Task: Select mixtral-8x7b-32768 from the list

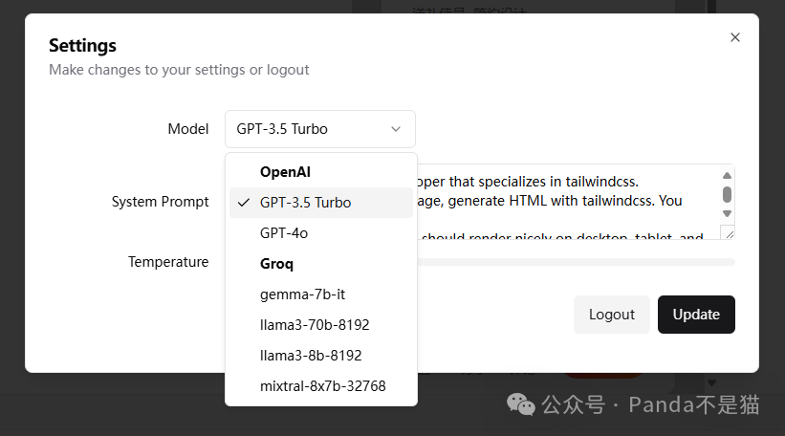Action: click(322, 386)
